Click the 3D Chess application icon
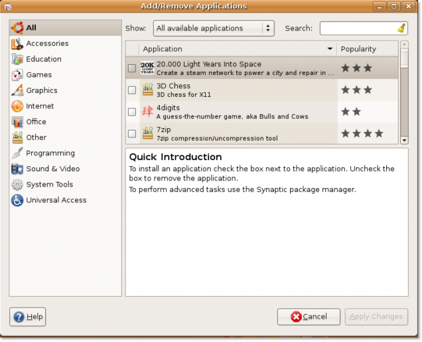The height and width of the screenshot is (342, 422). pos(147,90)
